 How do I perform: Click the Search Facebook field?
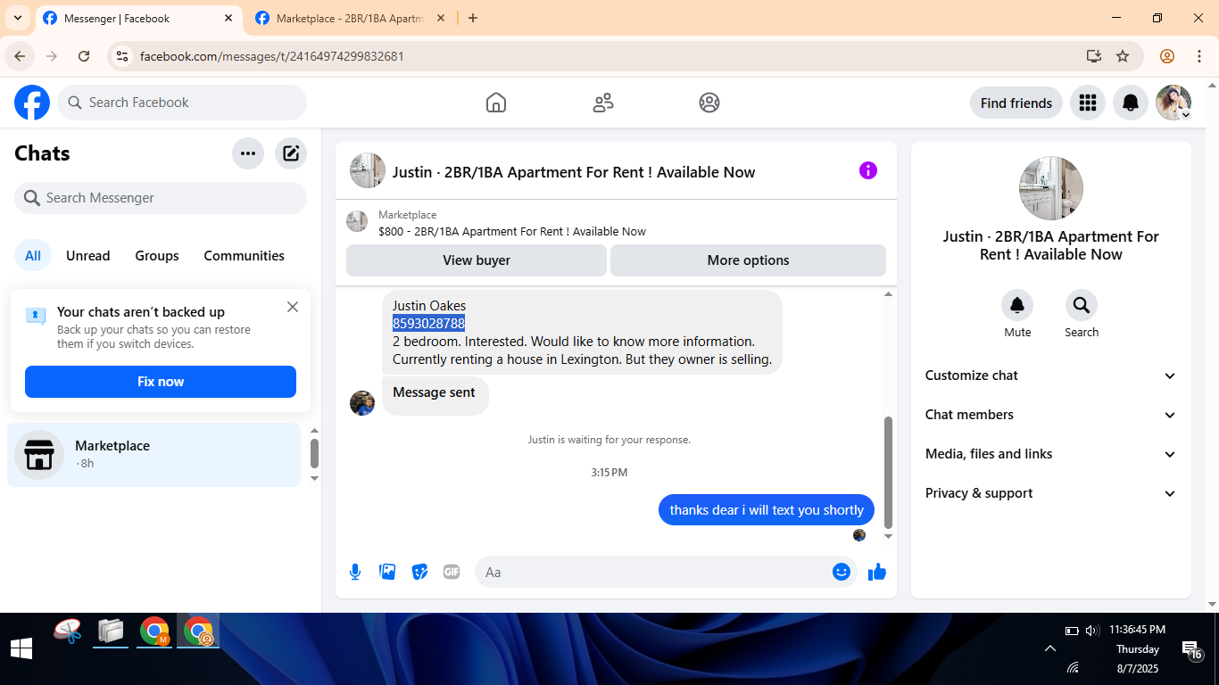point(182,103)
